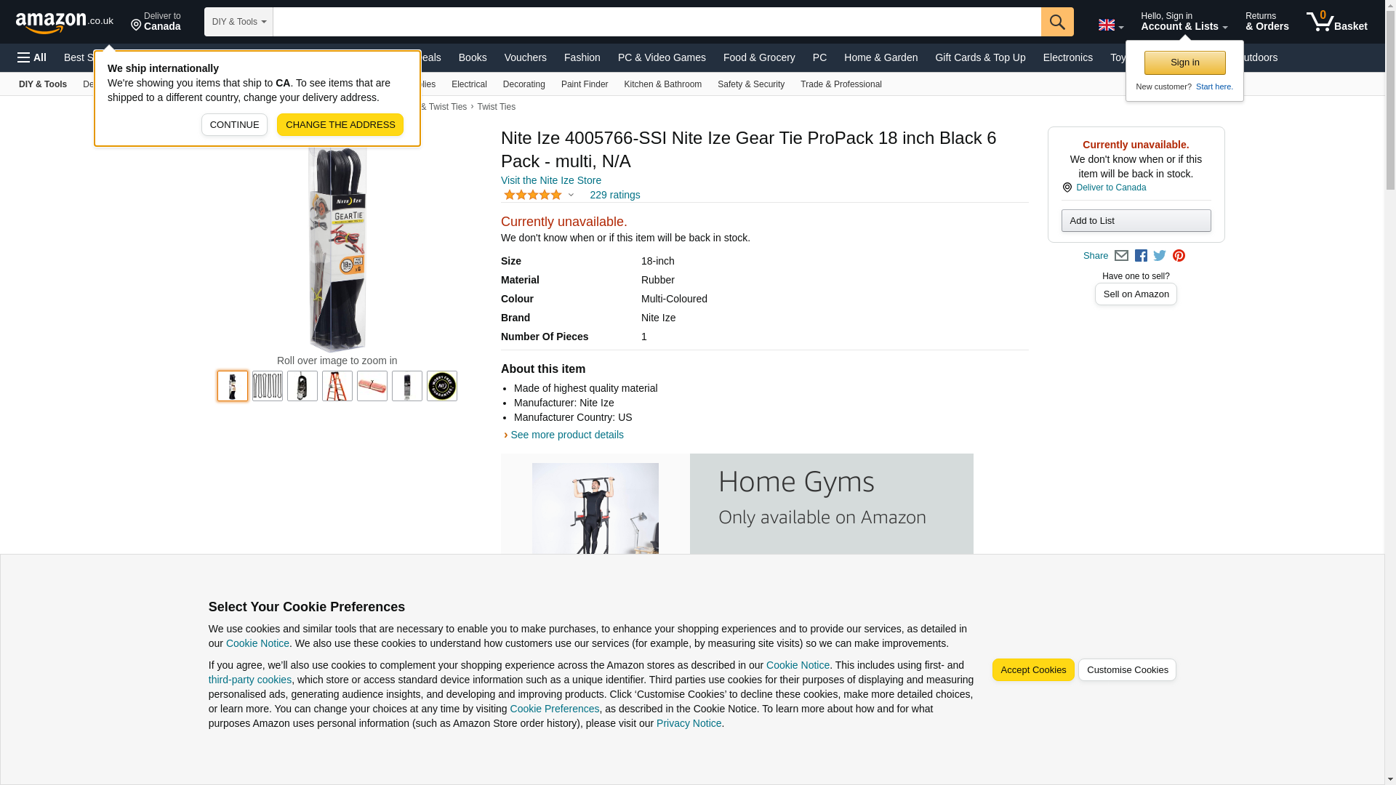1396x785 pixels.
Task: Open the All hamburger menu
Action: click(x=32, y=57)
